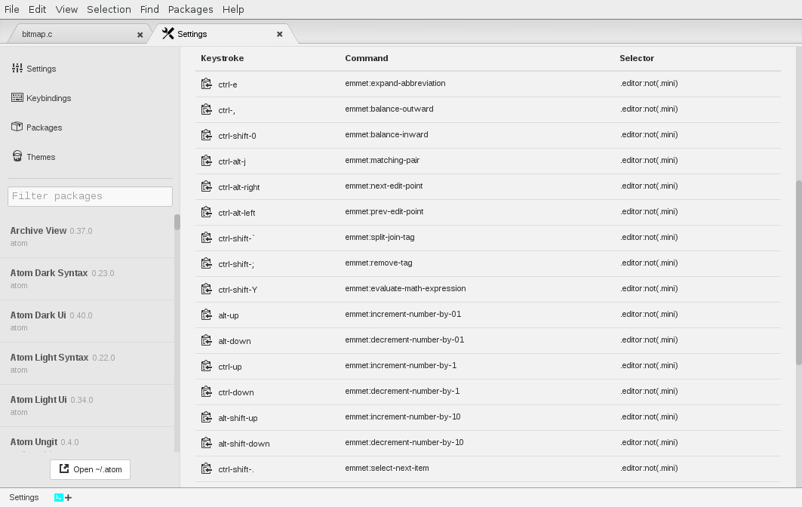Screen dimensions: 802x507
Task: Click the Themes paint bucket icon
Action: 17,156
